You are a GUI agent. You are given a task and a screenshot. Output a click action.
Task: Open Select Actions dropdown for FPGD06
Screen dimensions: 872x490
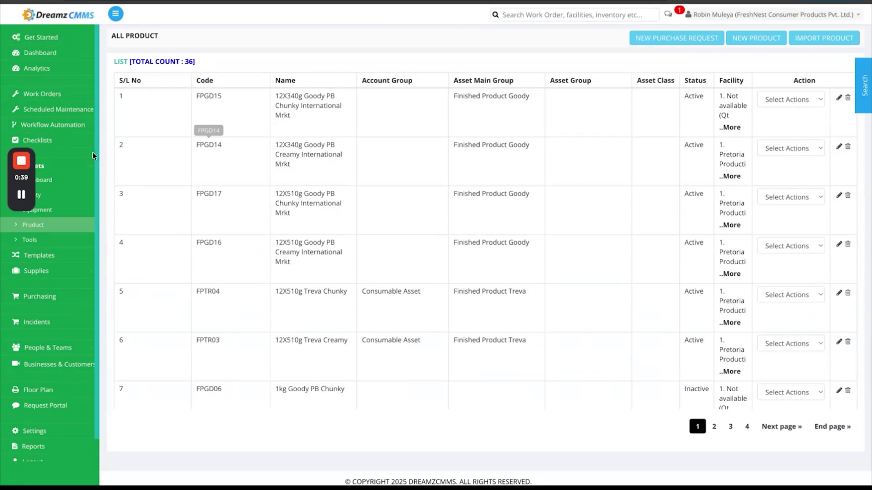(791, 392)
